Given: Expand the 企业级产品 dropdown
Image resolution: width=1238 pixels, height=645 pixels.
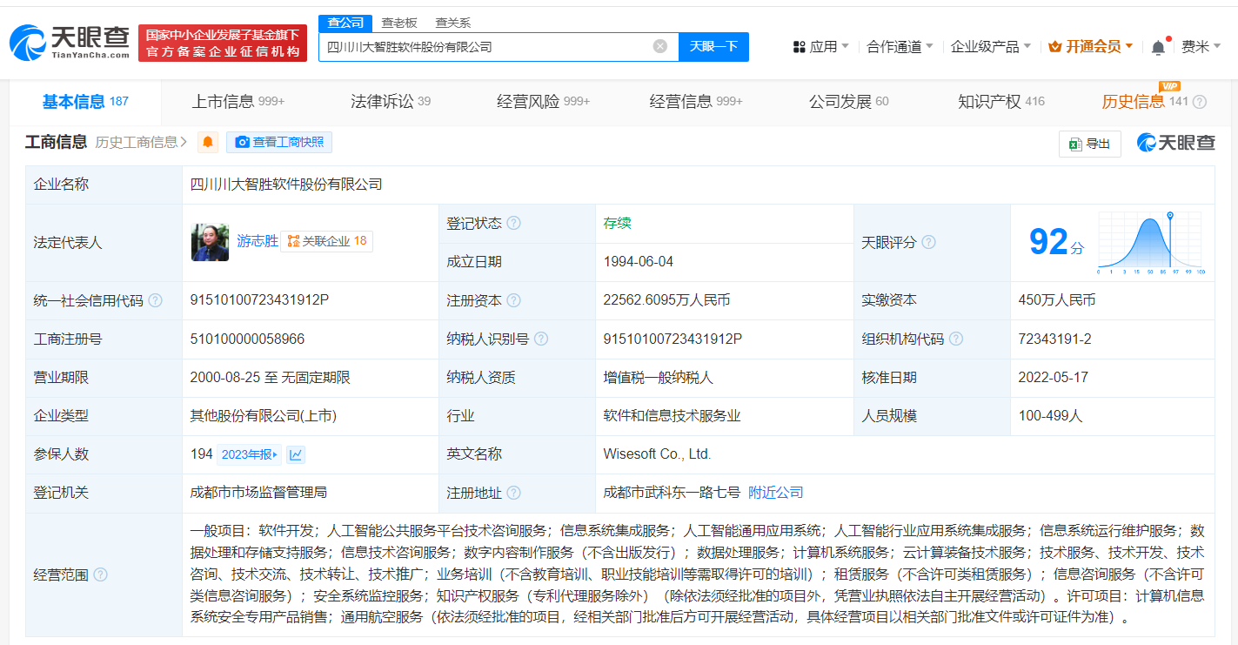Looking at the screenshot, I should pyautogui.click(x=990, y=47).
